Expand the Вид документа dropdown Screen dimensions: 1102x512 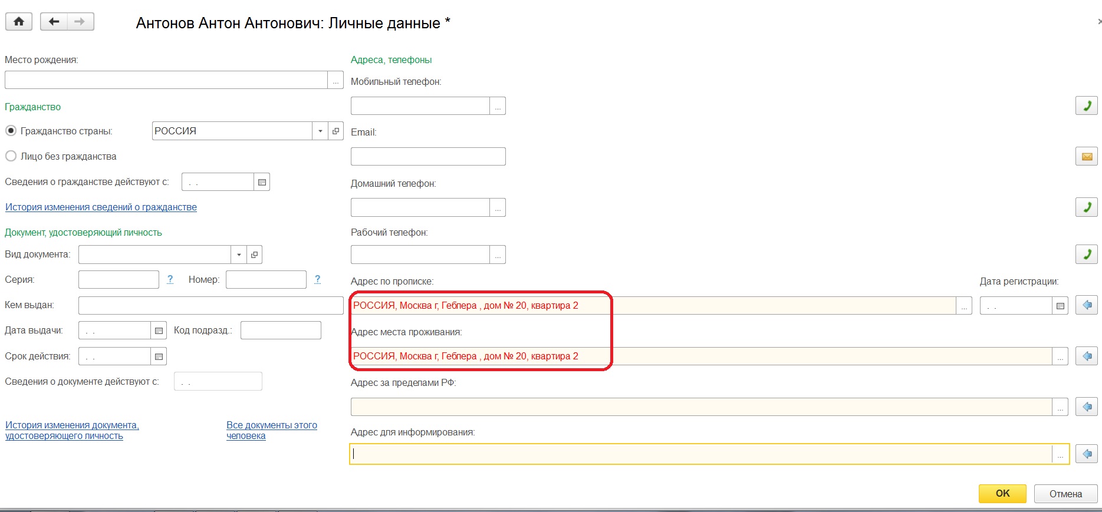pos(239,255)
